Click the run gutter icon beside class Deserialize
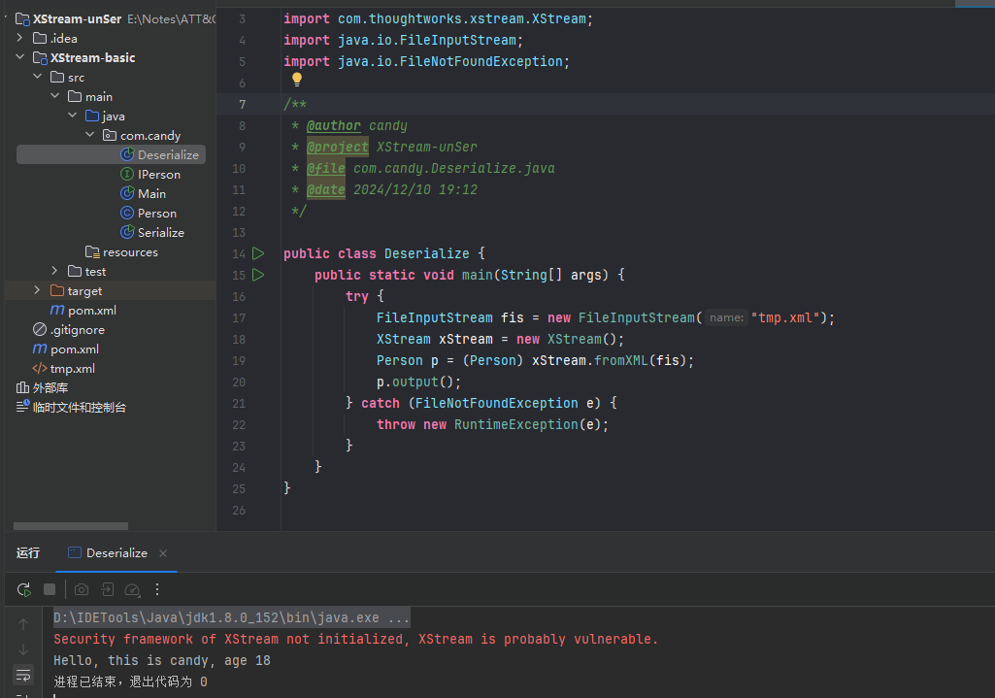The width and height of the screenshot is (995, 698). tap(258, 253)
